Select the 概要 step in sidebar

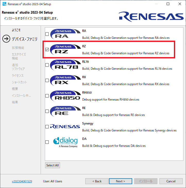(15, 89)
